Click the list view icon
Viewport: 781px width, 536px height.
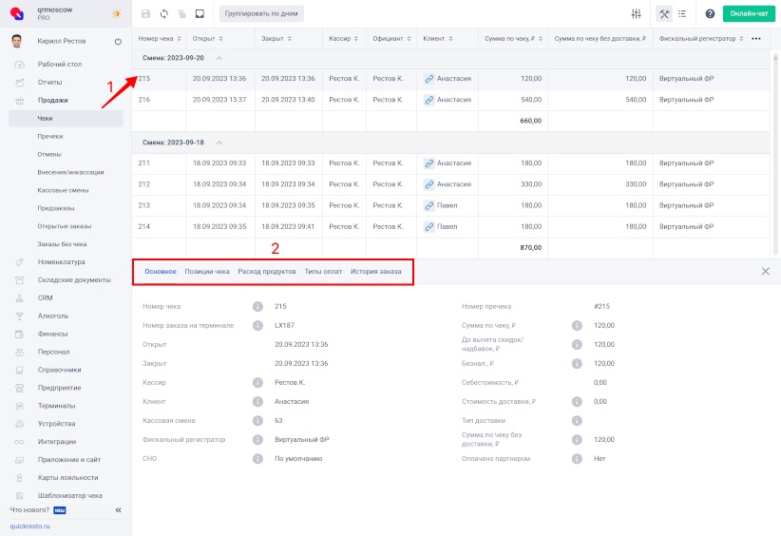pos(682,14)
